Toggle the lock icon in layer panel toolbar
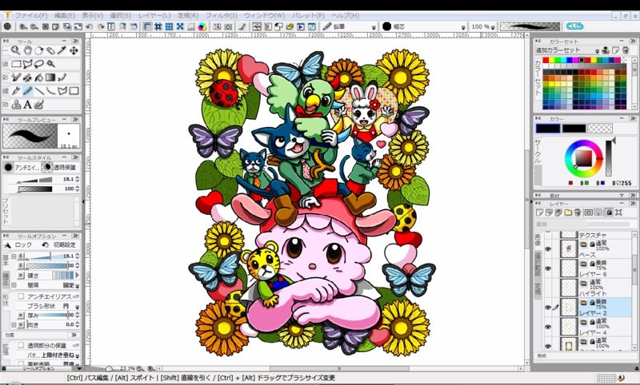This screenshot has width=640, height=385. (609, 212)
